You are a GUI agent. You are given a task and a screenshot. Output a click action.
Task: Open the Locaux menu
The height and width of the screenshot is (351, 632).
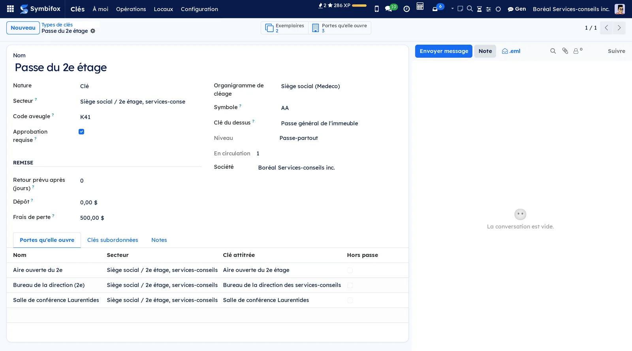[x=164, y=9]
